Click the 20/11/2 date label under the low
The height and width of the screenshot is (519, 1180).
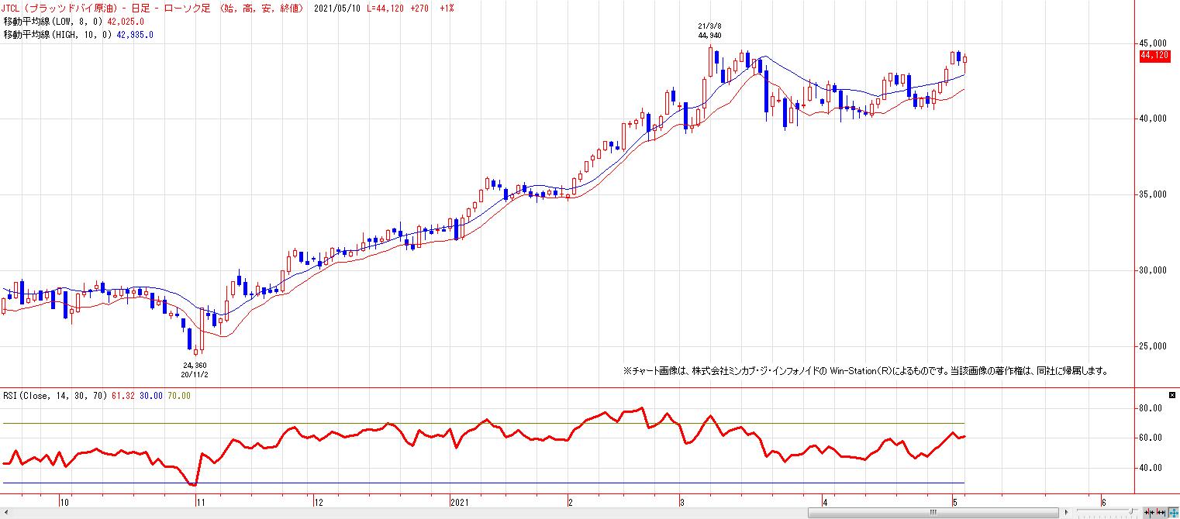pyautogui.click(x=195, y=374)
